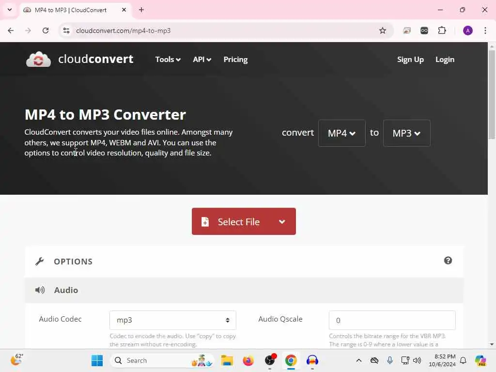This screenshot has width=496, height=372.
Task: Open the MP3 target format dropdown
Action: point(406,133)
